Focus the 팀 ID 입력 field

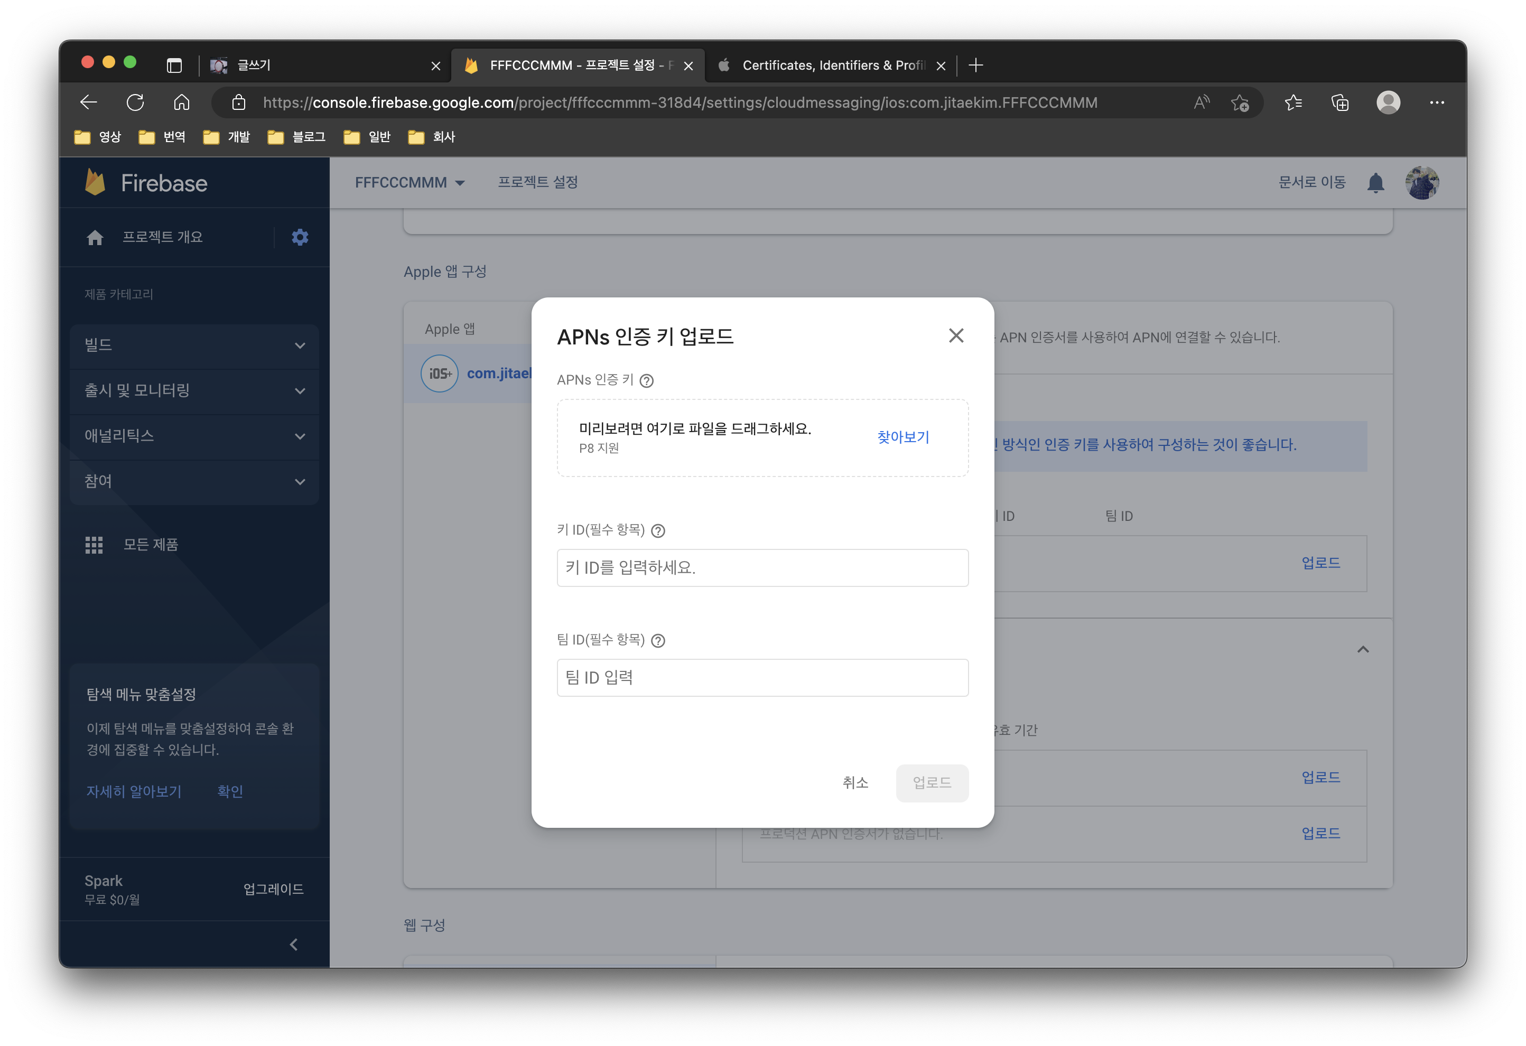click(x=762, y=677)
